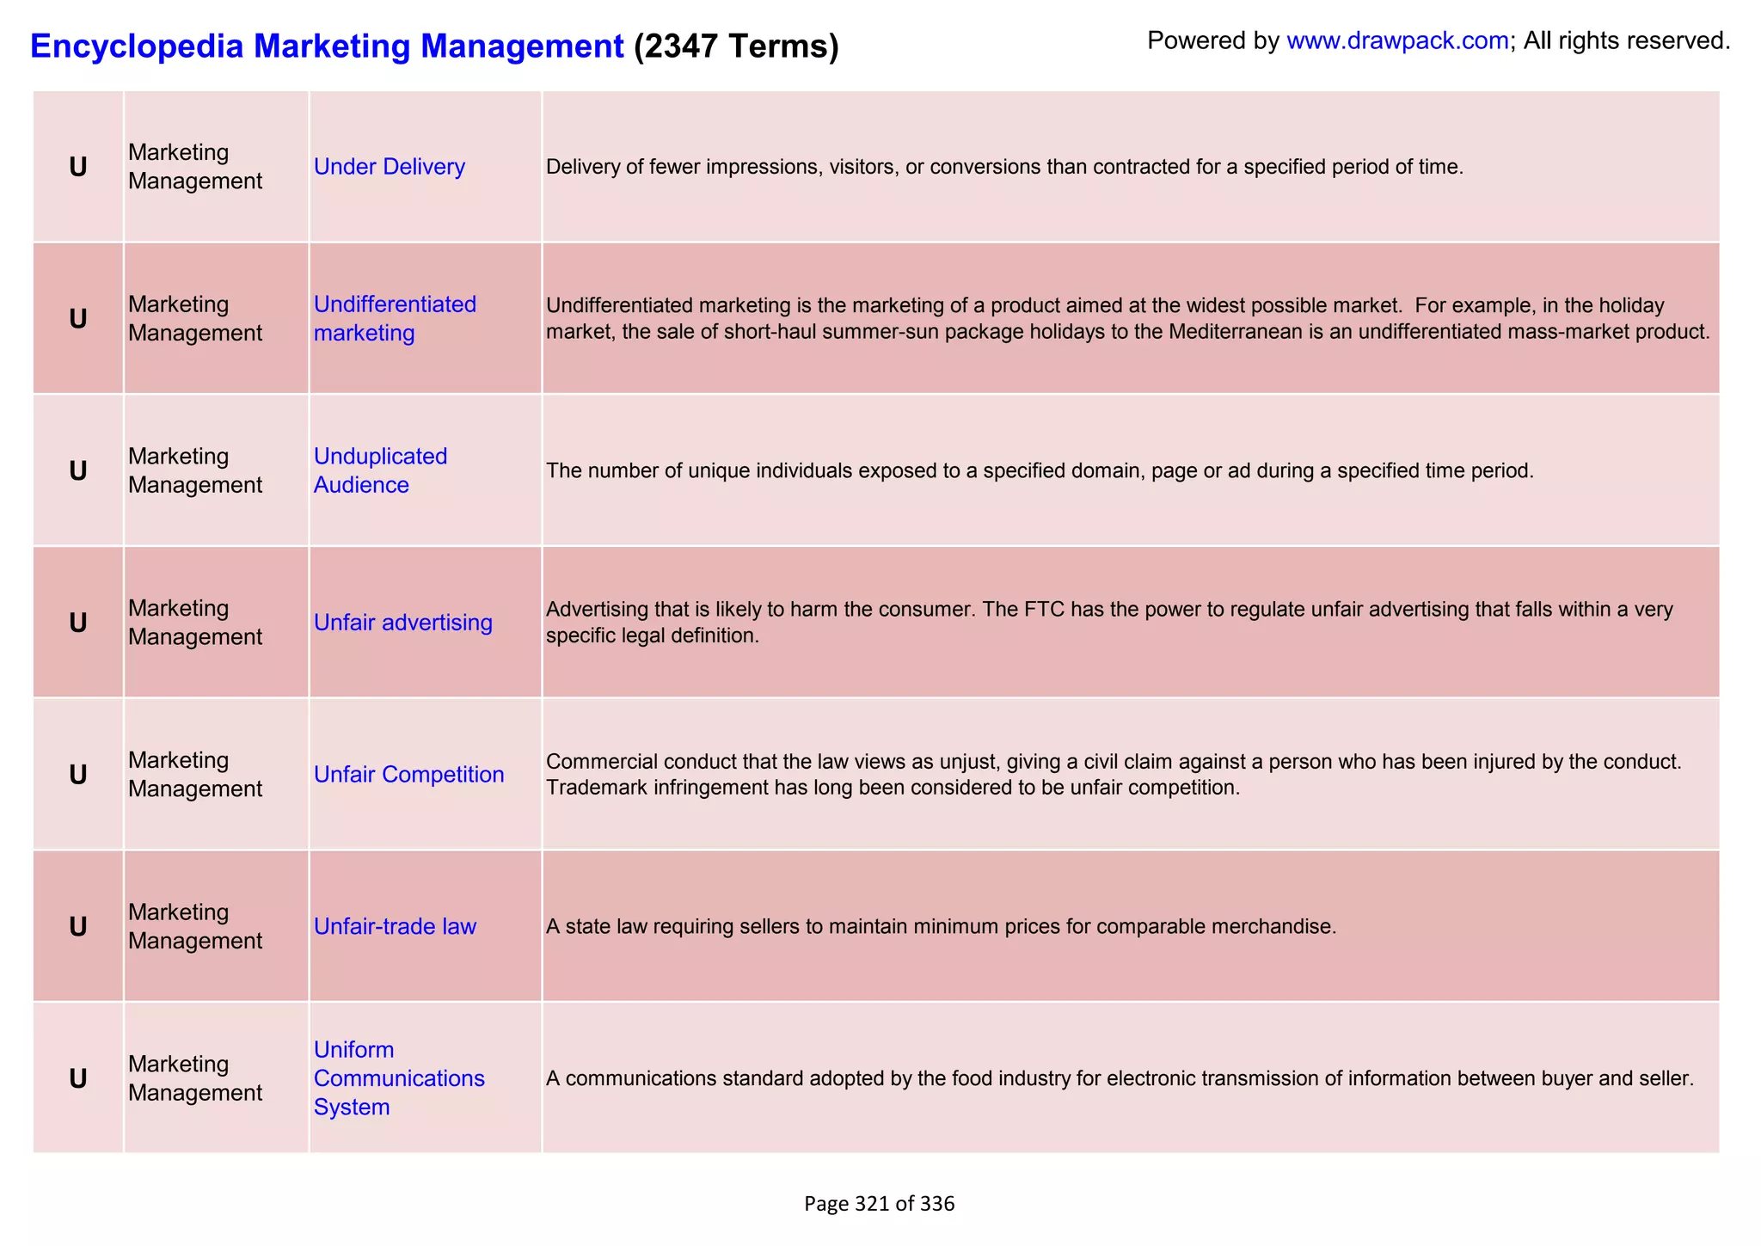
Task: Click the Under Delivery definition text
Action: [x=1004, y=167]
